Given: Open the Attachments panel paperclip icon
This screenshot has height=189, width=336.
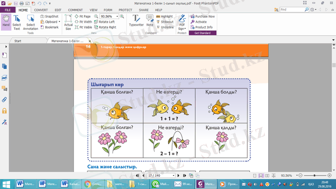Looking at the screenshot, I should pyautogui.click(x=5, y=100).
